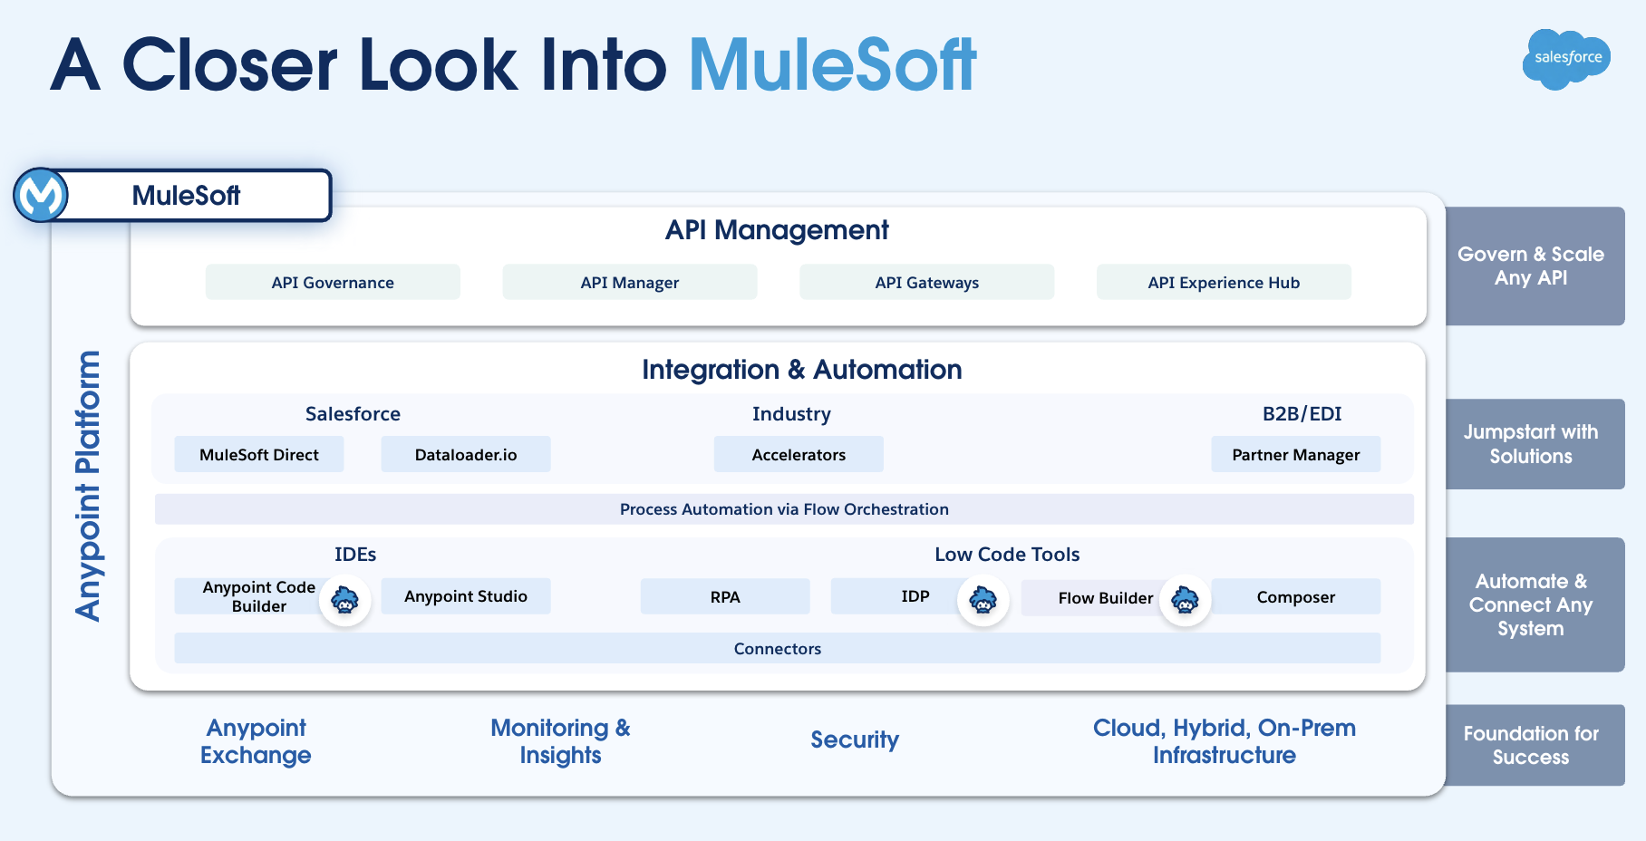Select the Jumpstart with Solutions panel
This screenshot has width=1646, height=841.
pyautogui.click(x=1535, y=444)
